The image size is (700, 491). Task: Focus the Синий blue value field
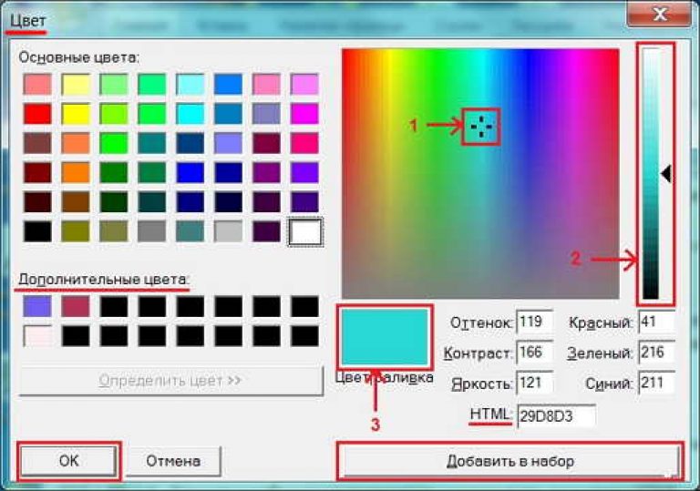pos(656,383)
